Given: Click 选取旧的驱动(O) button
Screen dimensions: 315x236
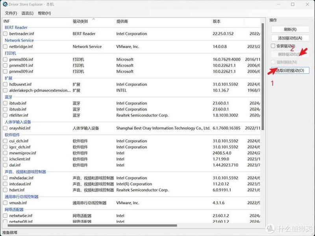Looking at the screenshot, I should 290,70.
